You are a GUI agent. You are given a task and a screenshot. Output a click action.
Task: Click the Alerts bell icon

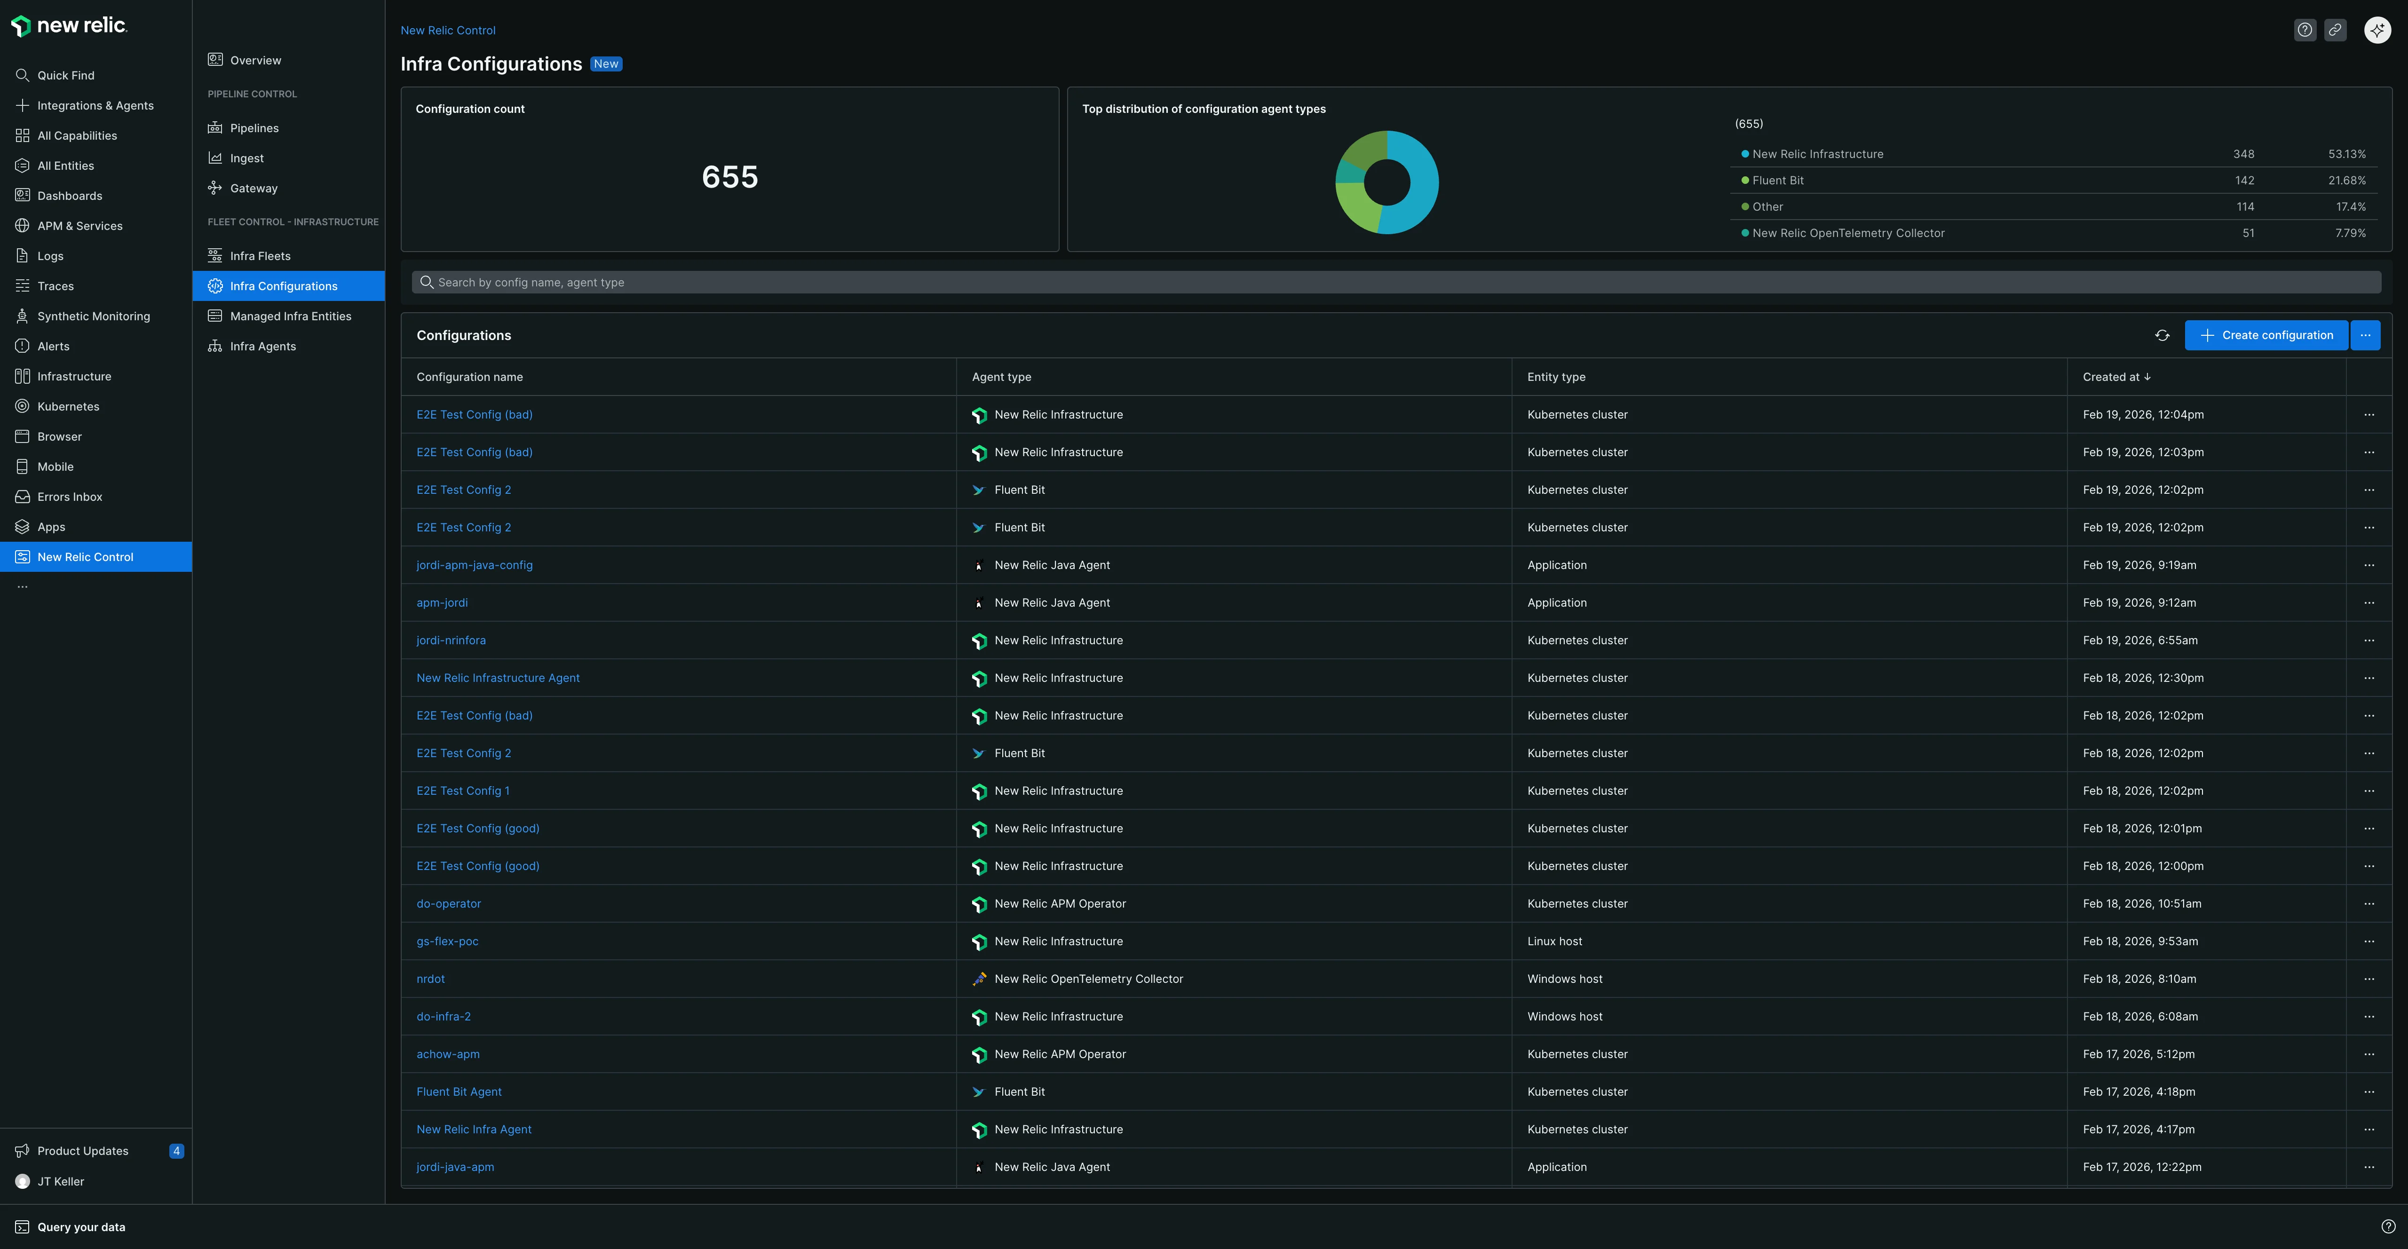(x=22, y=346)
